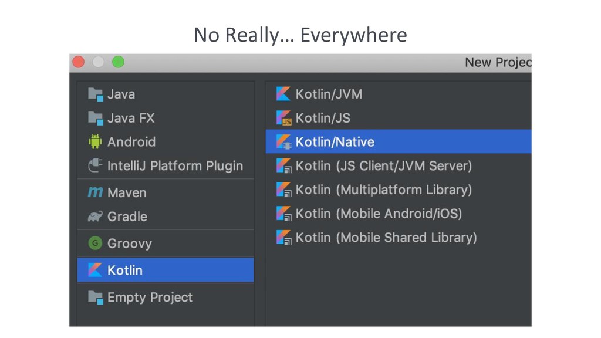This screenshot has width=601, height=338.
Task: Choose Maven project category
Action: coord(166,192)
